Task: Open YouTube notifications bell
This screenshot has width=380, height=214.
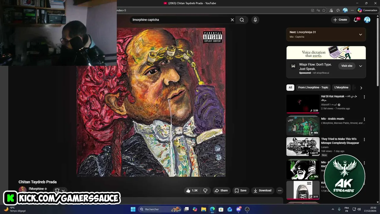Action: 356,20
